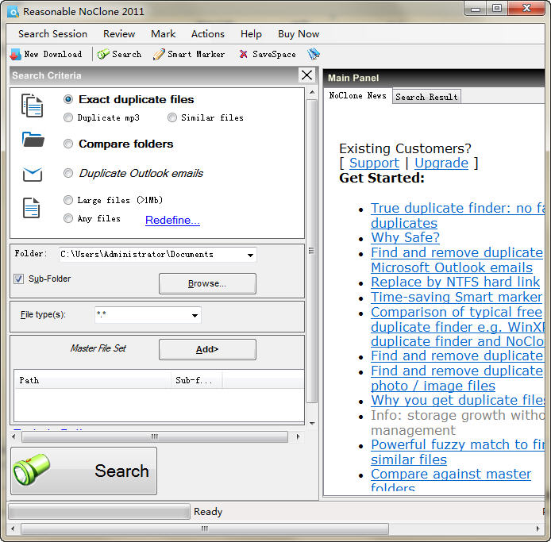Select Compare folders option
551x542 pixels.
68,144
